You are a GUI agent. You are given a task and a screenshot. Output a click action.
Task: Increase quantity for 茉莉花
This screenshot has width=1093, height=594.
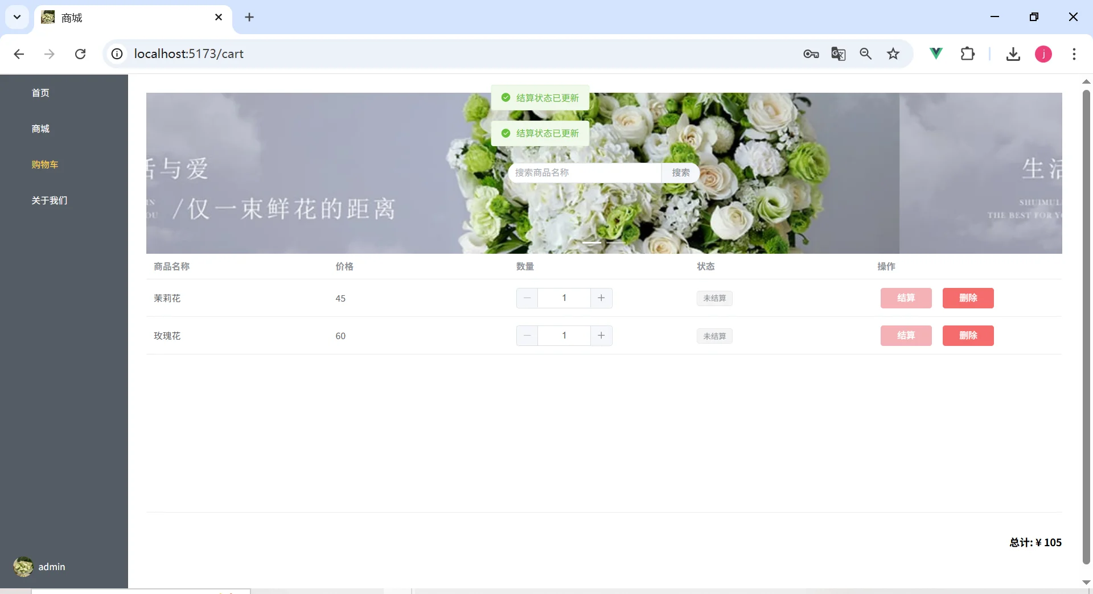click(x=601, y=298)
